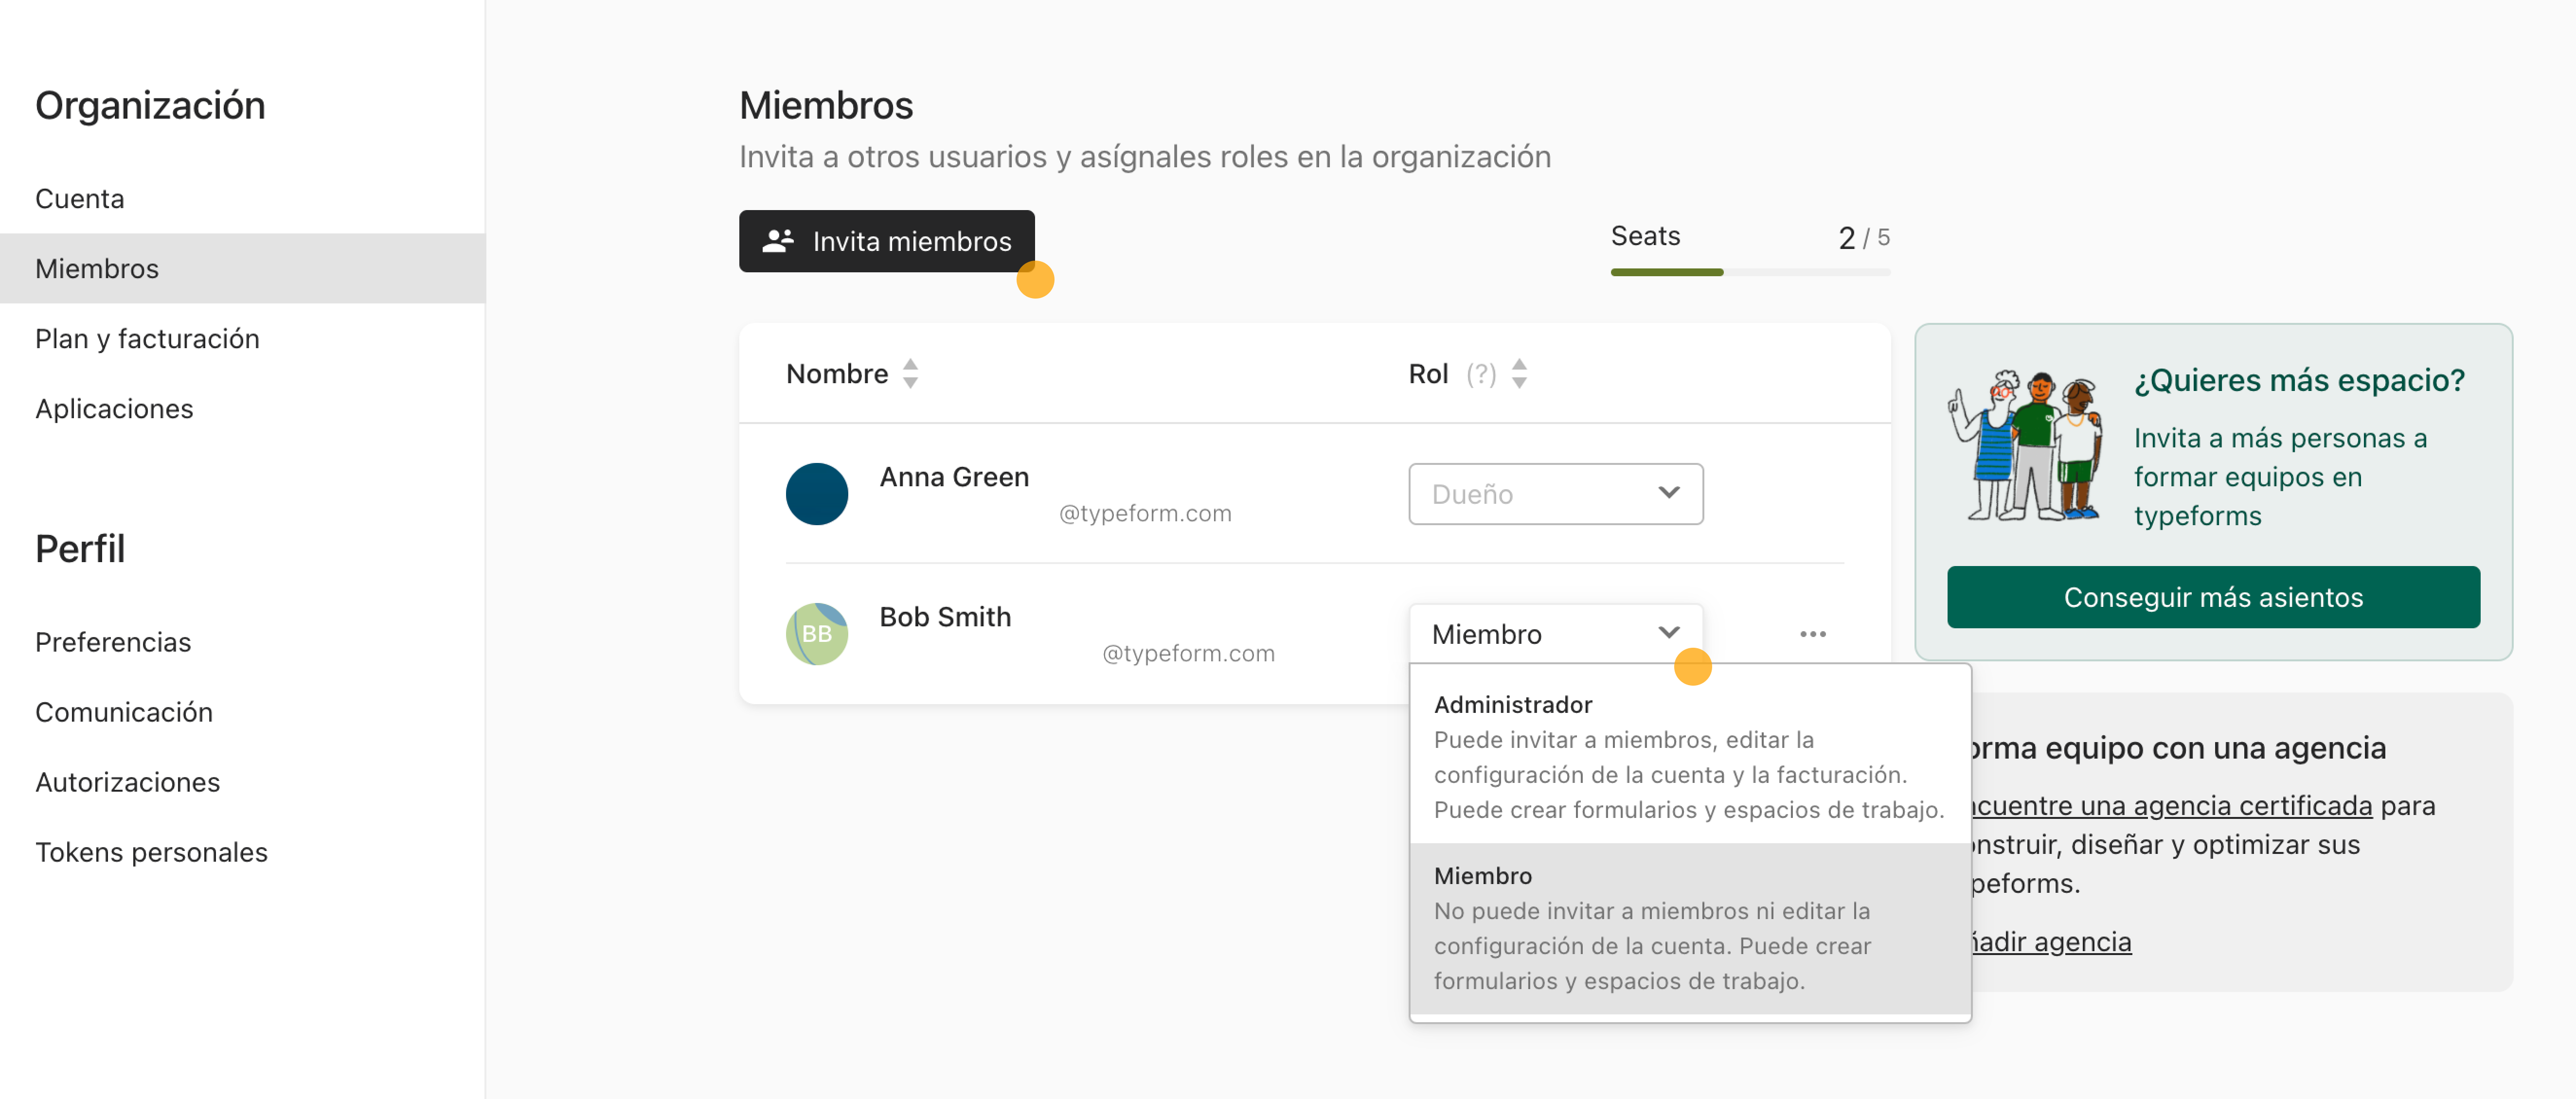2576x1099 pixels.
Task: Open the three-dot menu for Bob Smith
Action: 1812,634
